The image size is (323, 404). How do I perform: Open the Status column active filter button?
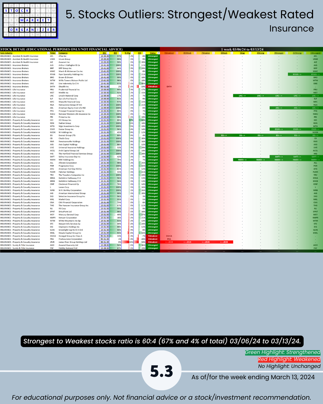tap(159, 53)
